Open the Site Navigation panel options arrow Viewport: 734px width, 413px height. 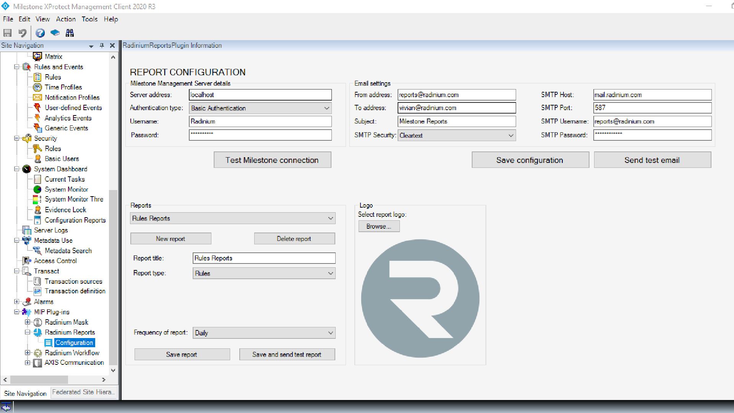(91, 46)
